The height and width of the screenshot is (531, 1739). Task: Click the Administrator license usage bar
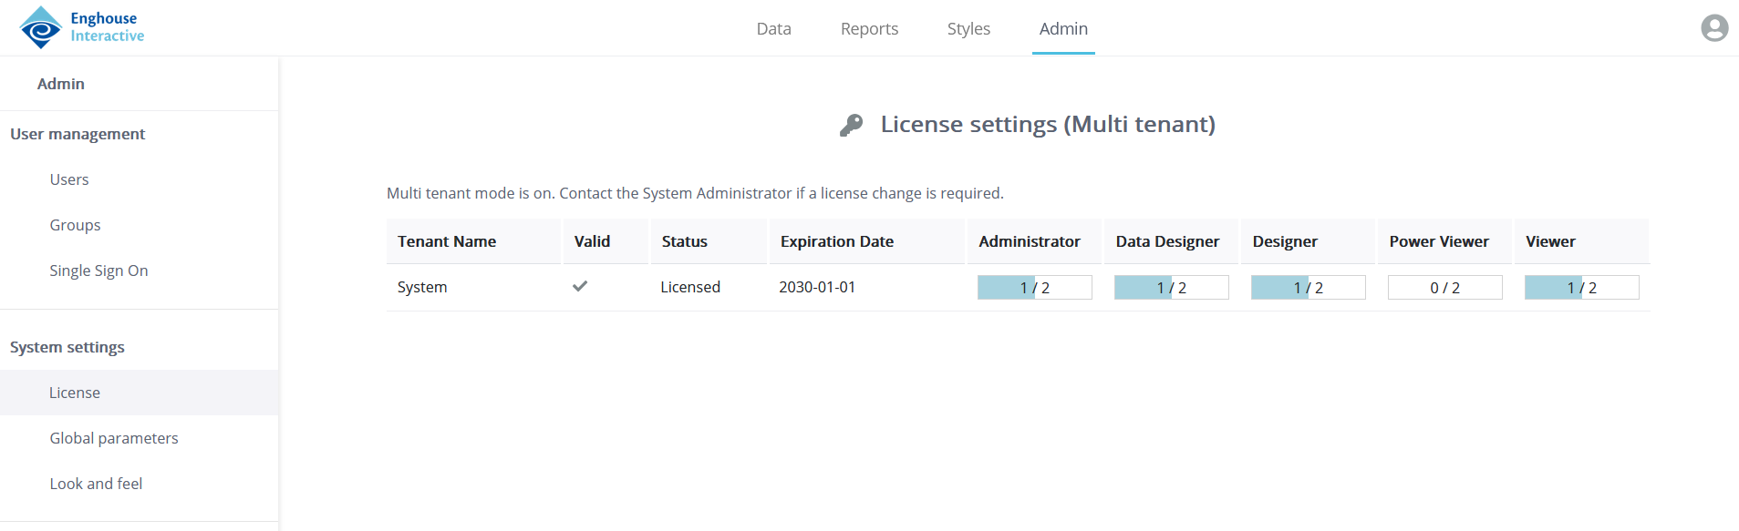pos(1034,288)
